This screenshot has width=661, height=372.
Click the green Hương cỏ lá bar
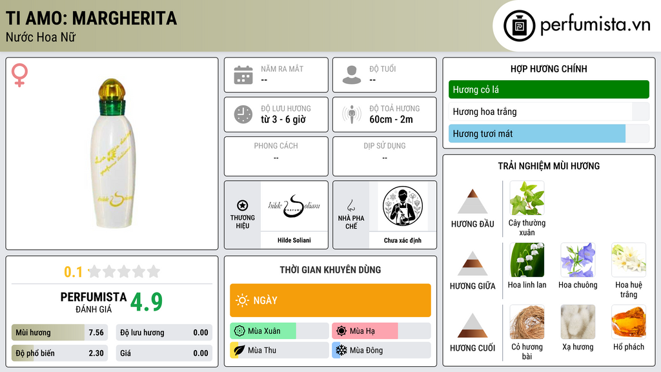tap(549, 89)
